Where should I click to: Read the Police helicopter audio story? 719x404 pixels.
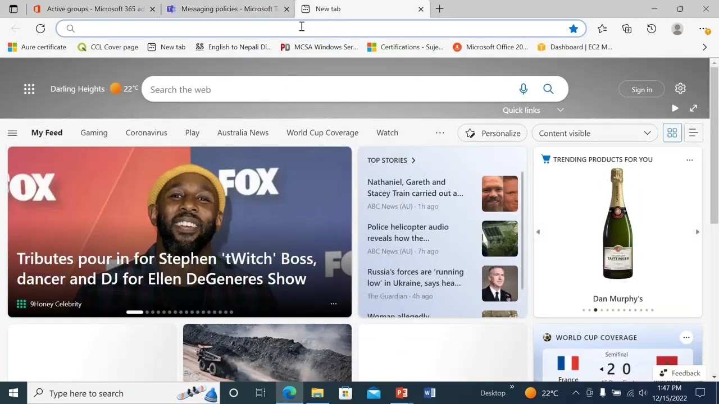coord(408,232)
